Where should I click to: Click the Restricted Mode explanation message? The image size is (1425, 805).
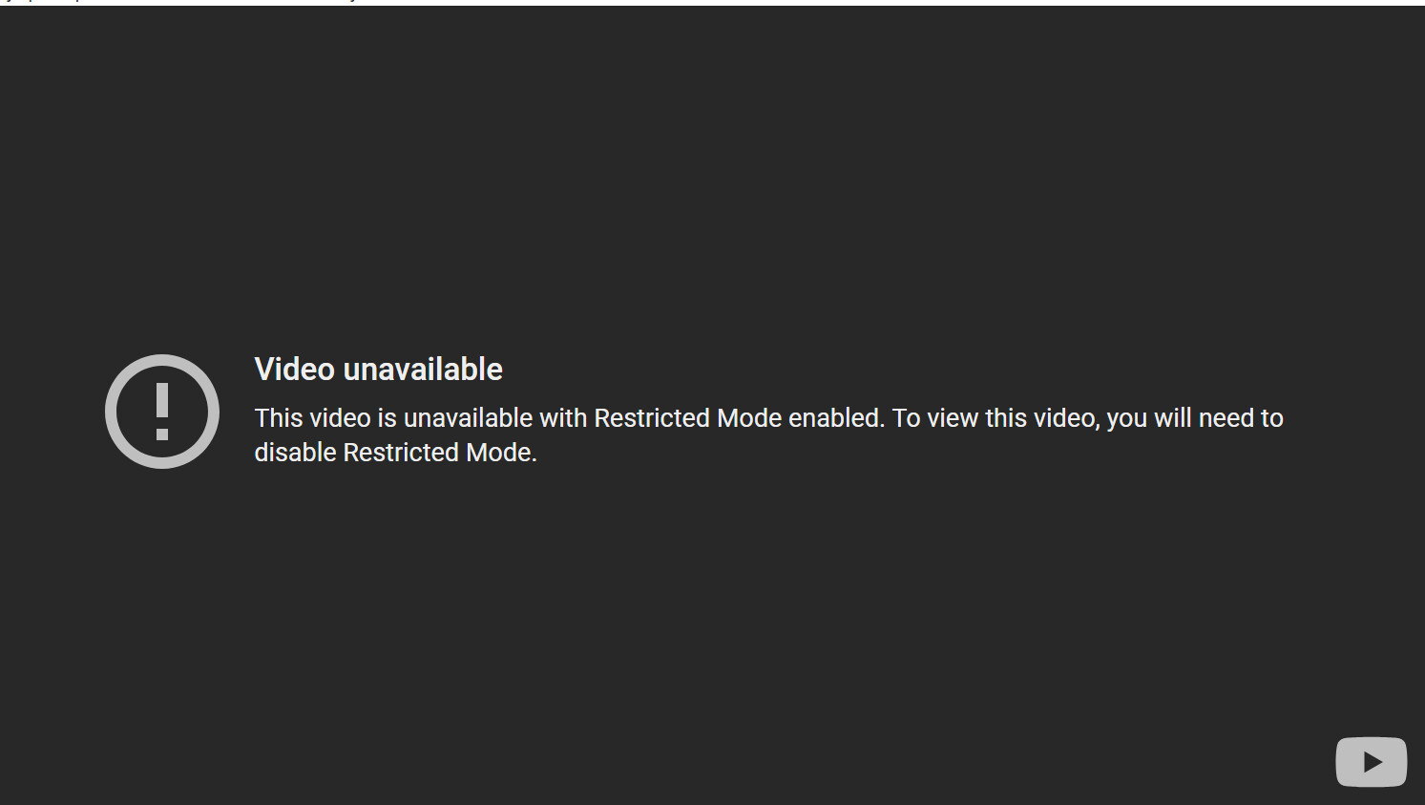point(768,435)
